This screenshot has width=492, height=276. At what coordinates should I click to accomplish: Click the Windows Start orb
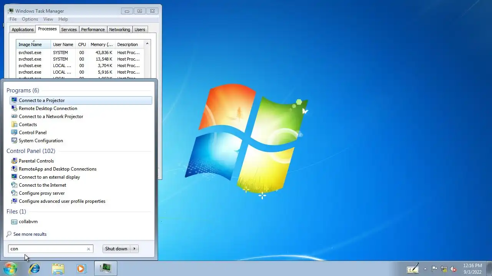[10, 268]
